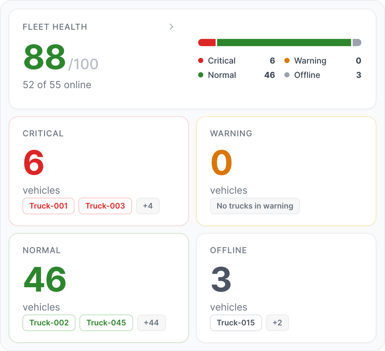Expand the +4 more critical trucks
Viewport: 385px width, 351px height.
148,206
